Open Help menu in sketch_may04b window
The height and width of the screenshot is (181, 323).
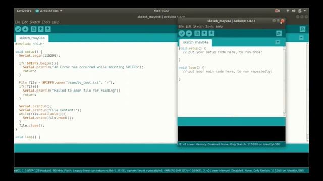pyautogui.click(x=56, y=22)
